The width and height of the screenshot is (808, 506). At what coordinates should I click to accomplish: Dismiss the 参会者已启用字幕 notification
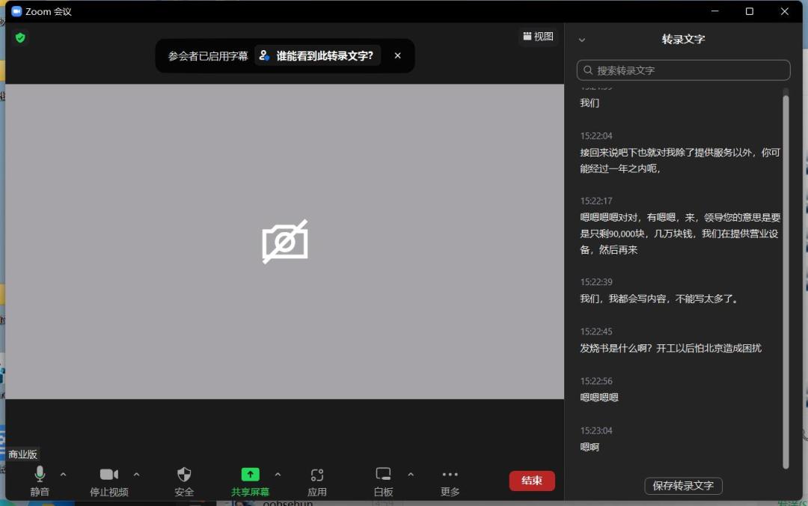[x=397, y=55]
